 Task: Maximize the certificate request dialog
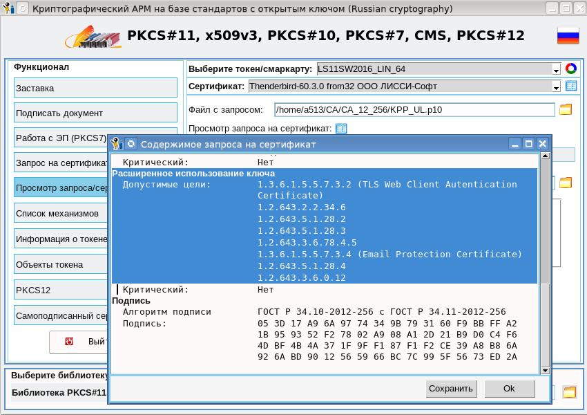tap(528, 144)
